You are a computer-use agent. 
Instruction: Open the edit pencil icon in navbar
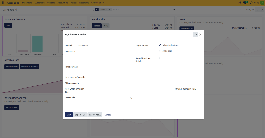[x=240, y=3]
